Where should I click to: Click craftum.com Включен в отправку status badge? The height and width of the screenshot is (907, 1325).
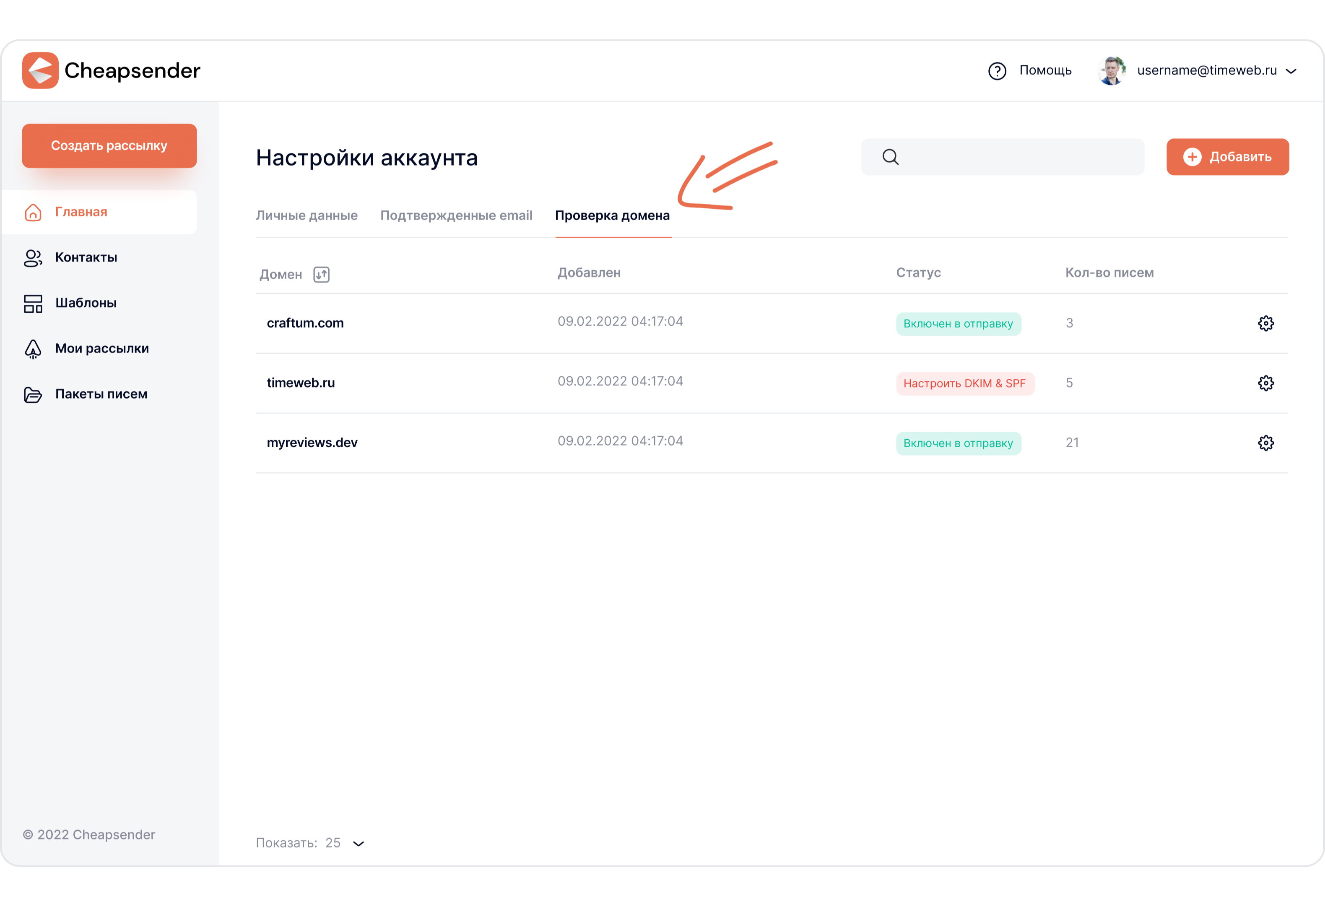coord(959,324)
